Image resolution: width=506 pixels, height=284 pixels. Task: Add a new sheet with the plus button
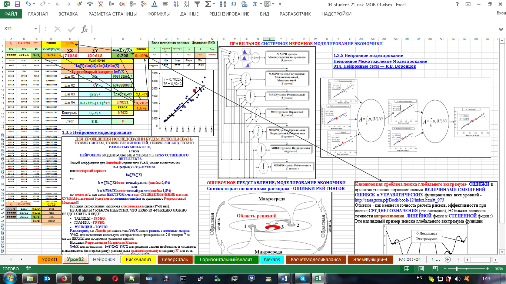tap(447, 259)
